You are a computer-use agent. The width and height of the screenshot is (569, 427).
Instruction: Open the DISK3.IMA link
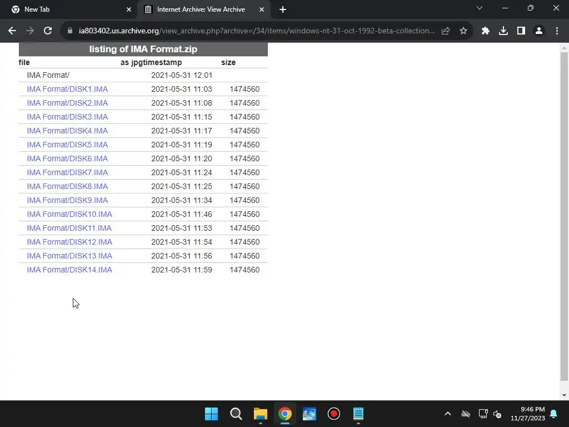pyautogui.click(x=67, y=117)
